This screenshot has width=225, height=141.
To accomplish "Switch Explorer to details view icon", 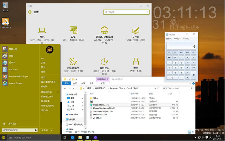I will pos(189,132).
